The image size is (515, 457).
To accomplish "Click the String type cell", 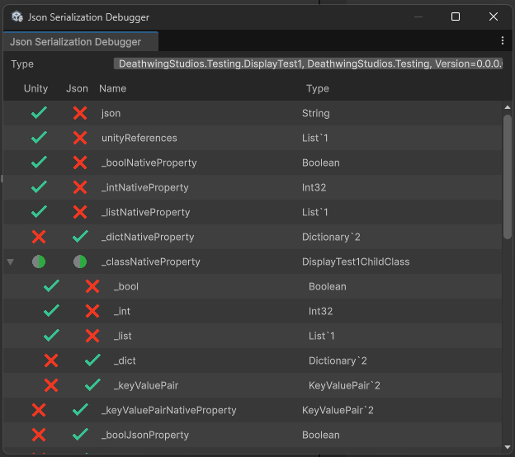I will (x=315, y=113).
